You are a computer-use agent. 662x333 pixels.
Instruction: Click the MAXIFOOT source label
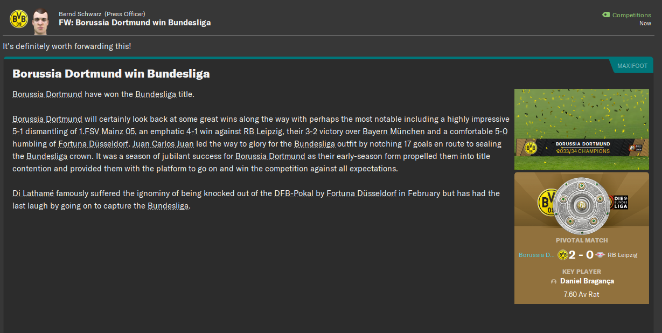[632, 66]
